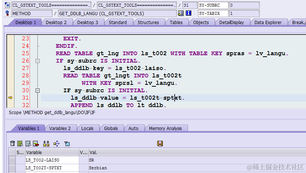Screen dimensions: 306x173
Task: Click the LS_T002-LAISO variable cell
Action: (52, 160)
